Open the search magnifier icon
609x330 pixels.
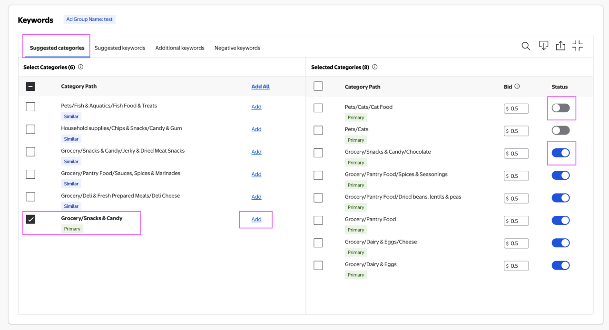click(526, 46)
